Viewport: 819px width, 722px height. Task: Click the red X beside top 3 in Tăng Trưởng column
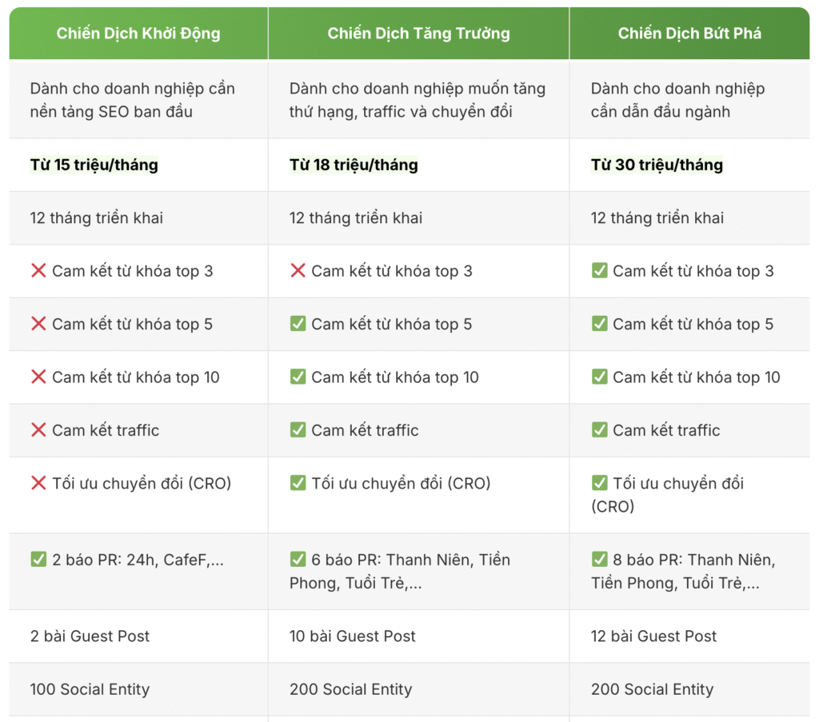click(298, 271)
